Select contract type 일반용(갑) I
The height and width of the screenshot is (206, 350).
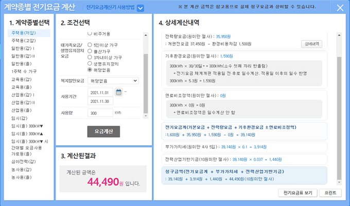click(23, 48)
